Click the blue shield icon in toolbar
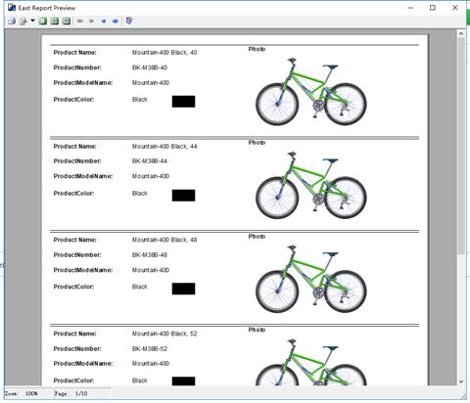The width and height of the screenshot is (470, 403). click(x=129, y=21)
